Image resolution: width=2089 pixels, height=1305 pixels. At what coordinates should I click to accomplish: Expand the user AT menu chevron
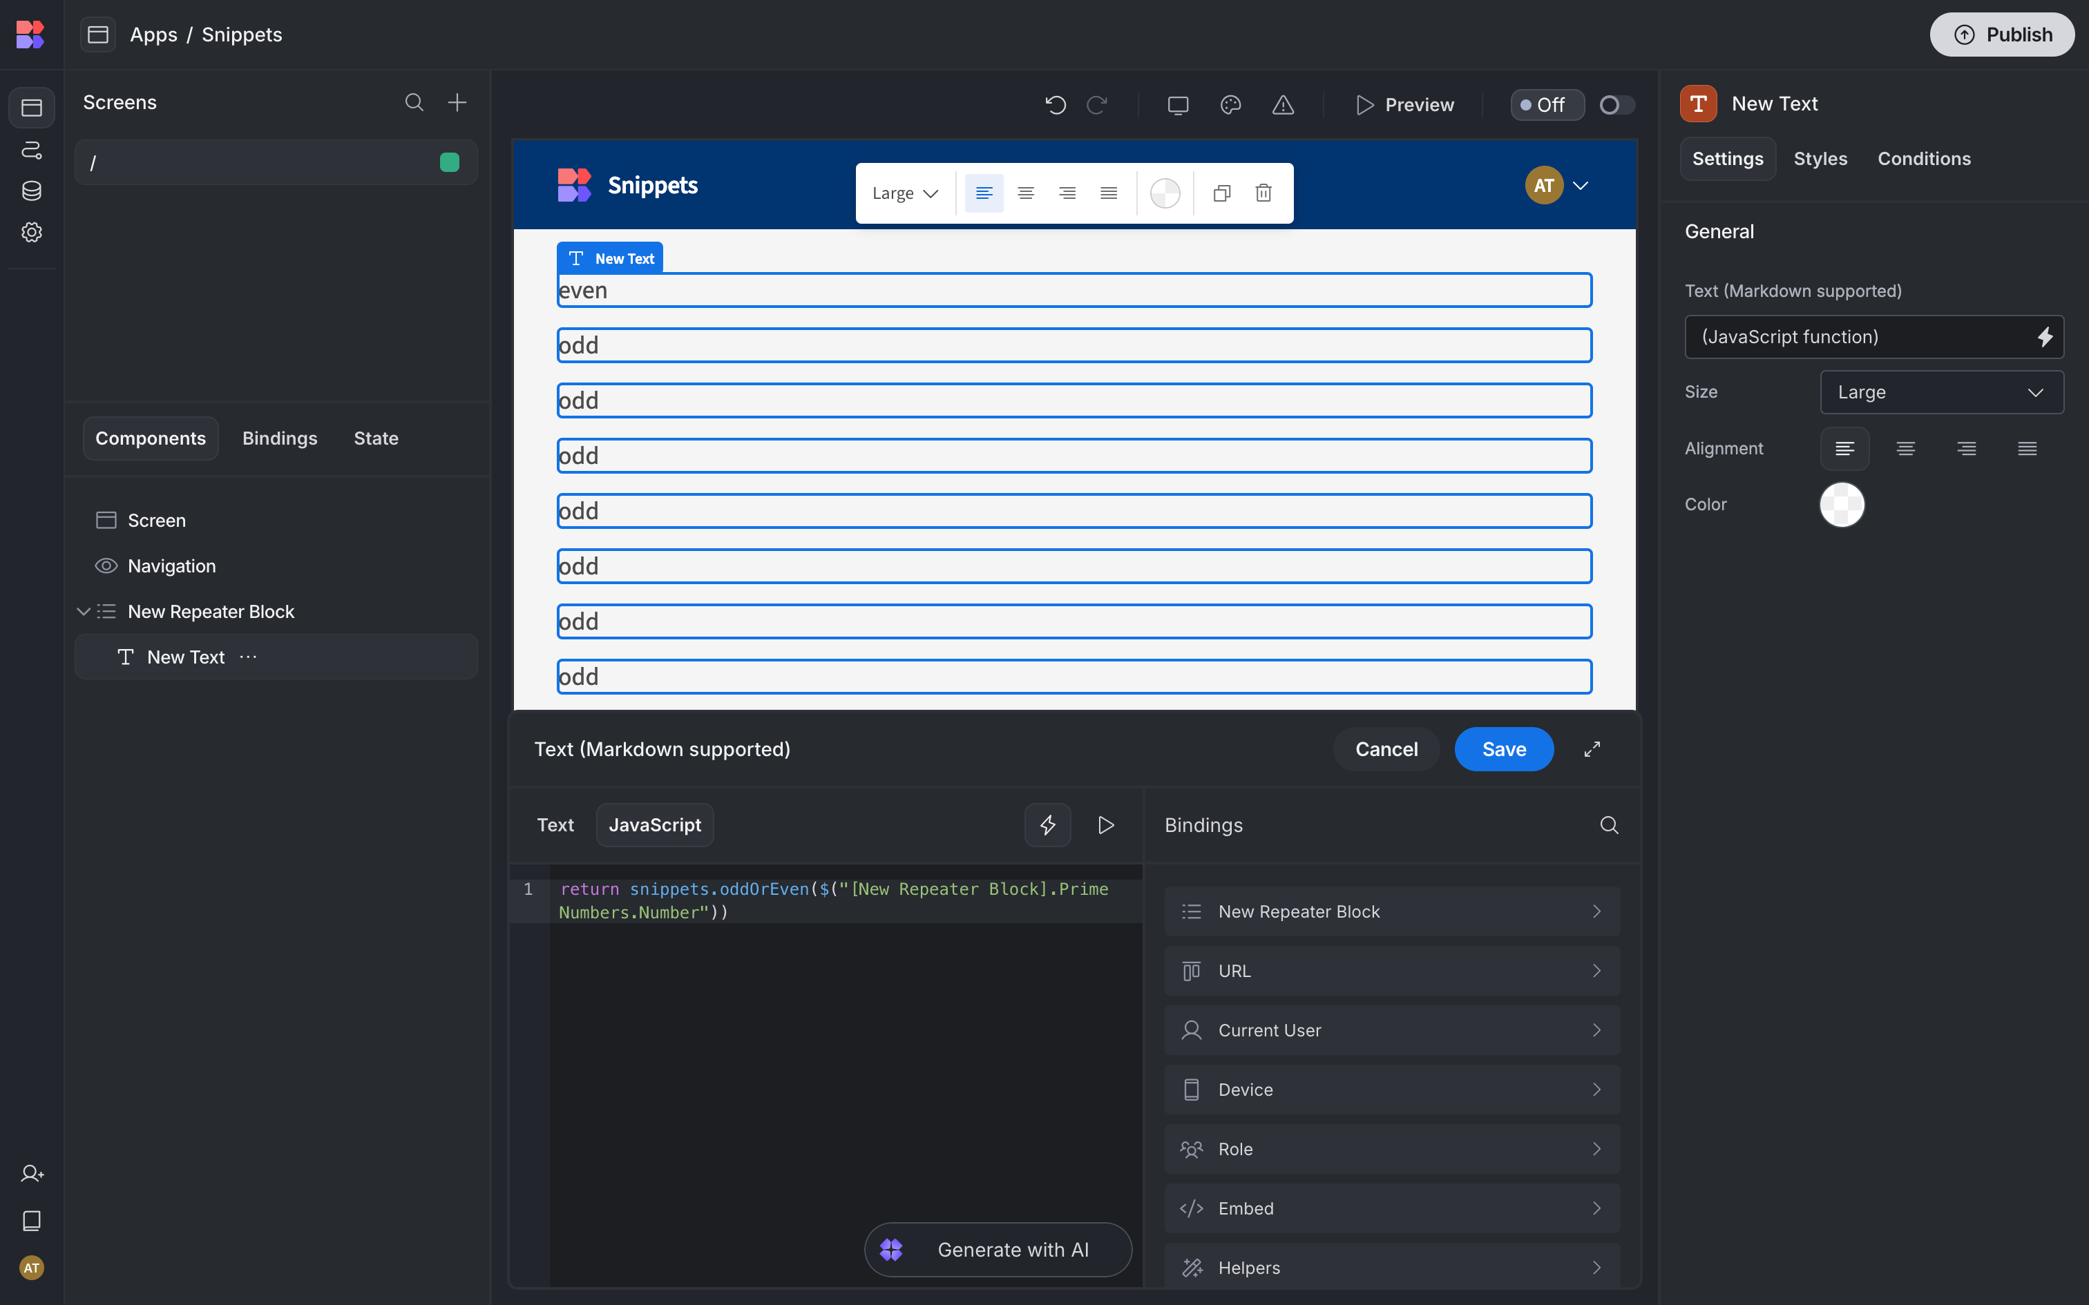coord(1581,186)
